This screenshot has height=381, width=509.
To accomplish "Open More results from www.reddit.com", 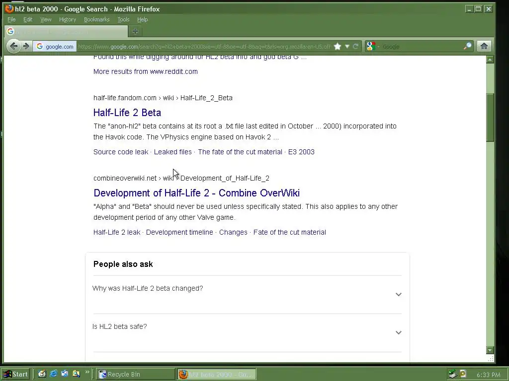I will pyautogui.click(x=146, y=71).
